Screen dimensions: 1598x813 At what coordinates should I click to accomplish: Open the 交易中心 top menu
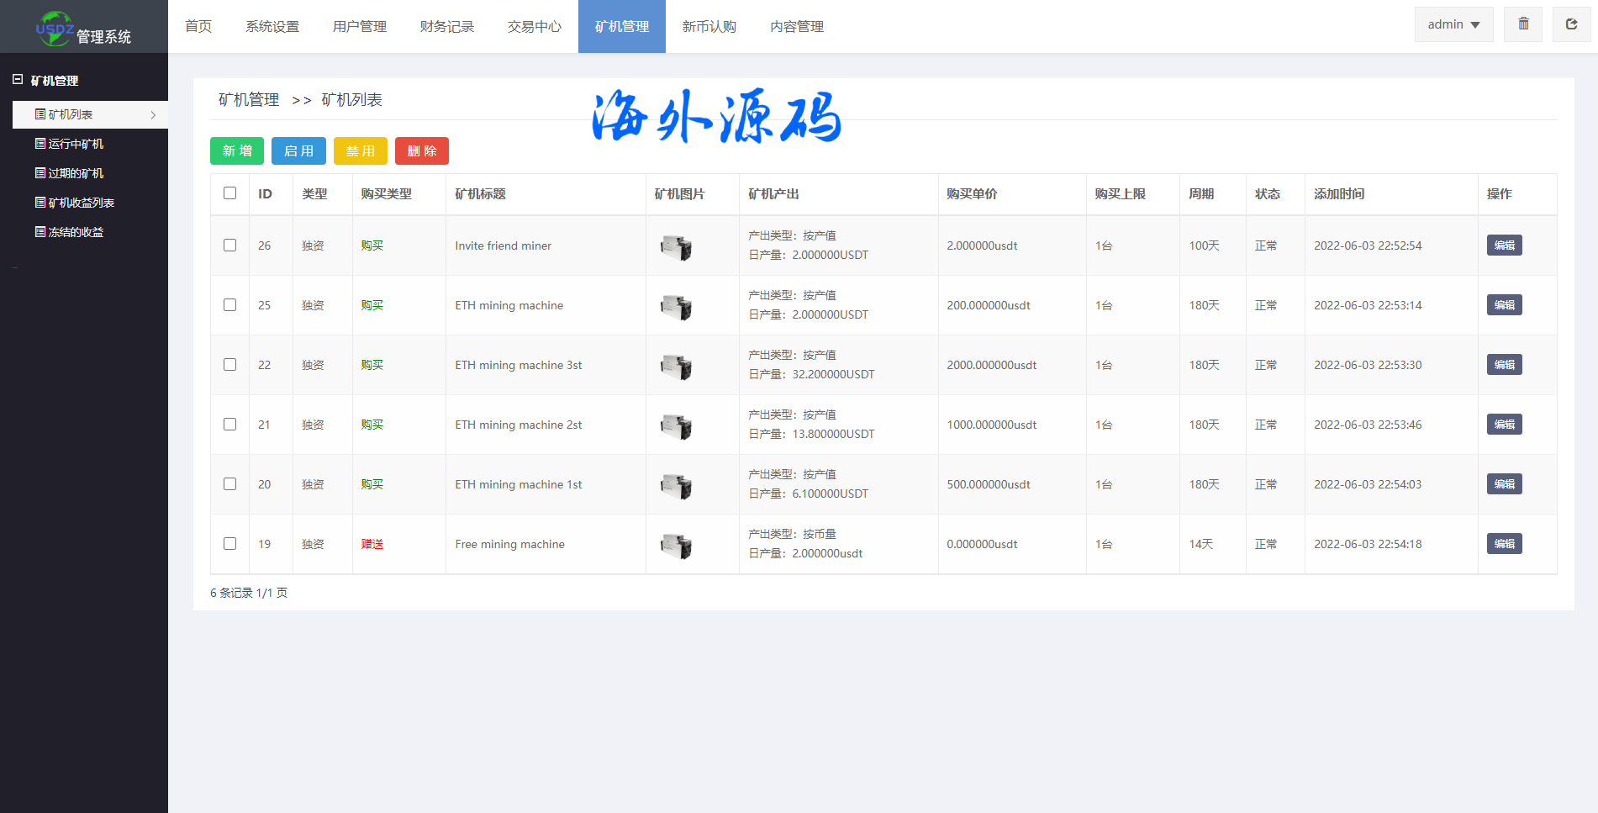[x=534, y=27]
